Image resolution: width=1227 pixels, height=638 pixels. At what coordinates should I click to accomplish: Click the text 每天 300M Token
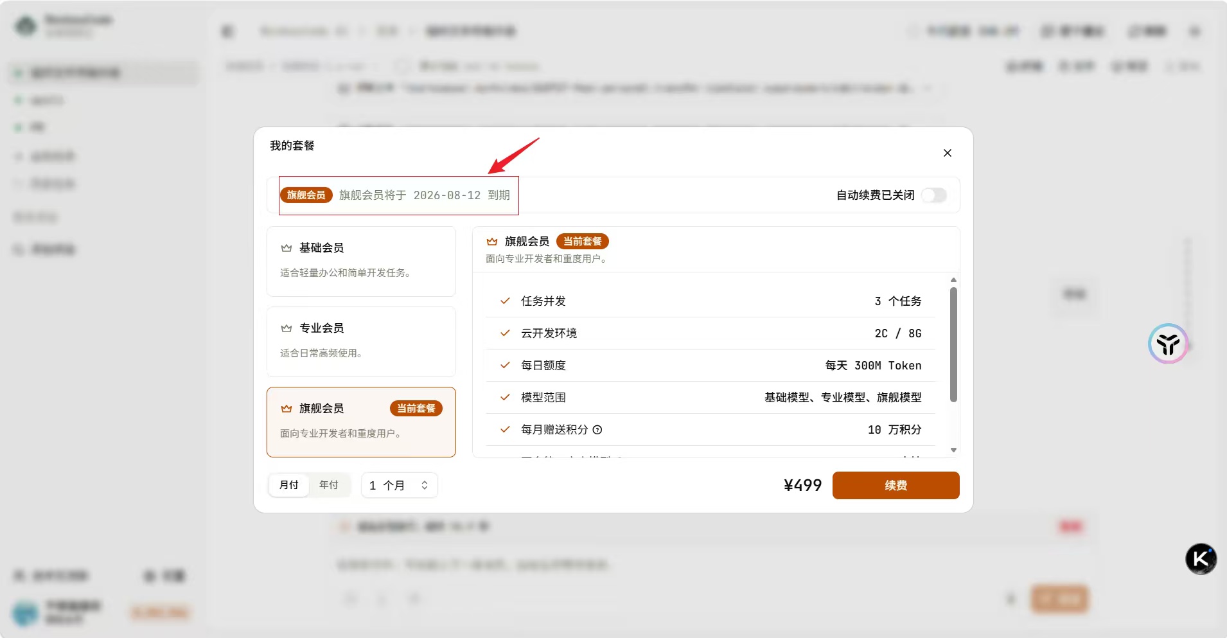[873, 366]
